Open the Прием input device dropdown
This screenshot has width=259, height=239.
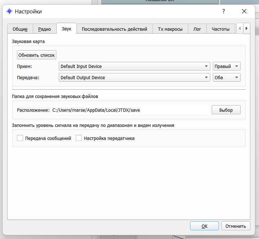coord(134,67)
